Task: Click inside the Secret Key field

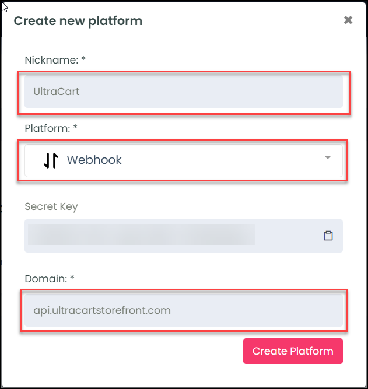Action: 184,236
